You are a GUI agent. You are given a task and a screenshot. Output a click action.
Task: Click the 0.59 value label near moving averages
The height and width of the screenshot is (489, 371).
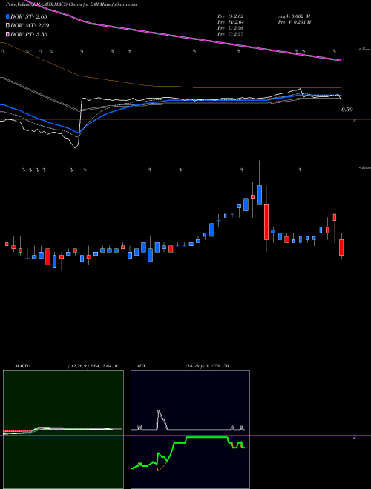point(347,110)
